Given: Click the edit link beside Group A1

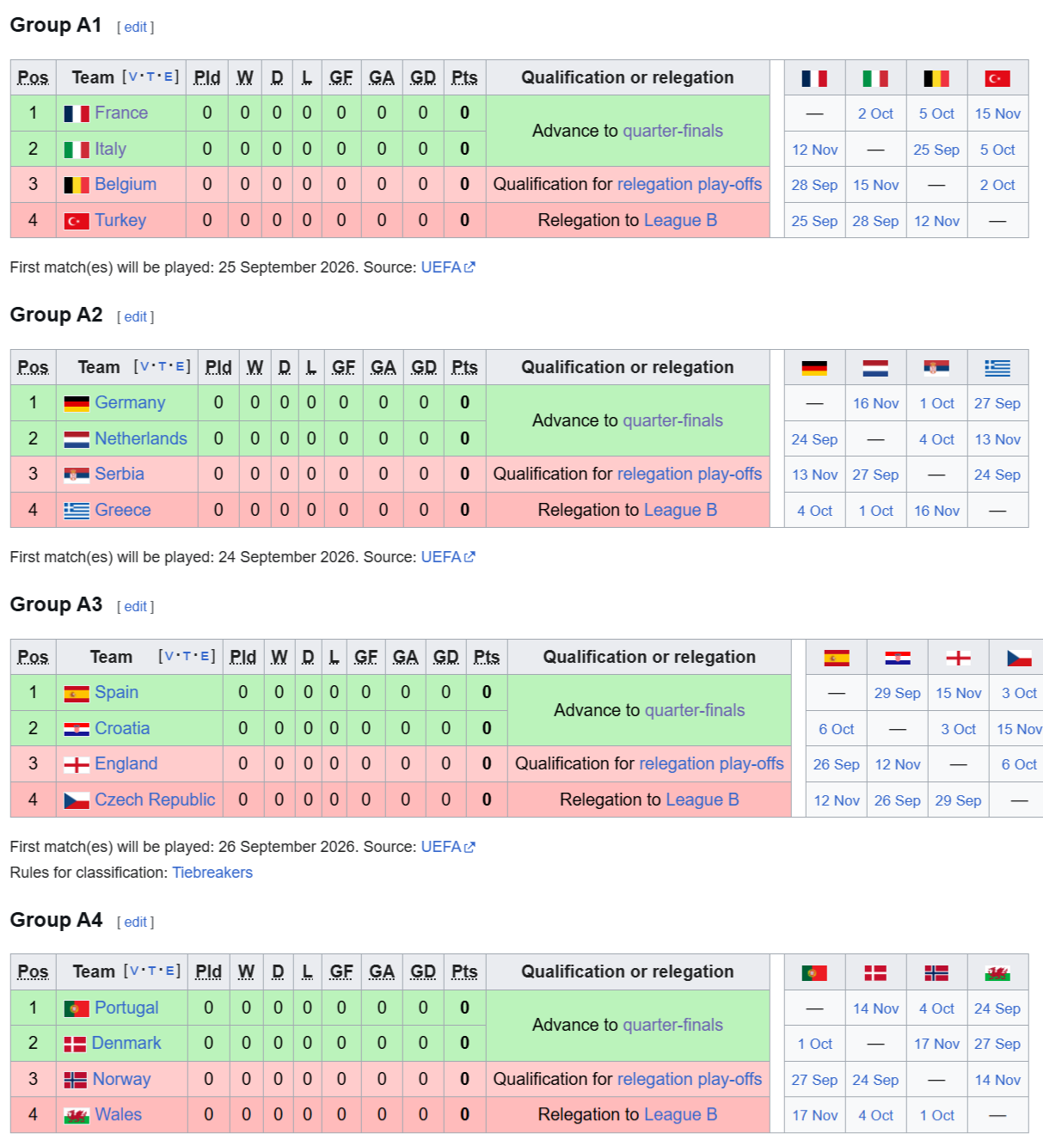Looking at the screenshot, I should coord(135,27).
